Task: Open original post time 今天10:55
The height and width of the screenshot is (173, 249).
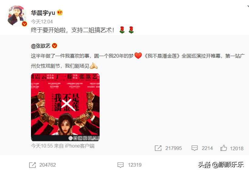Action: tap(42, 146)
